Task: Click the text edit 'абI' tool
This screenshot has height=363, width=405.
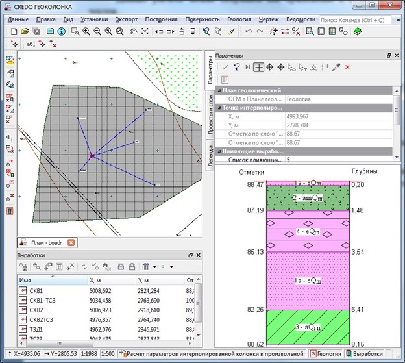Action: pos(31,44)
